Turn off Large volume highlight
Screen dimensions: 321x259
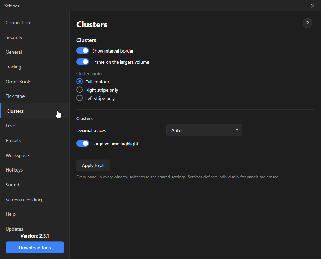pos(83,144)
